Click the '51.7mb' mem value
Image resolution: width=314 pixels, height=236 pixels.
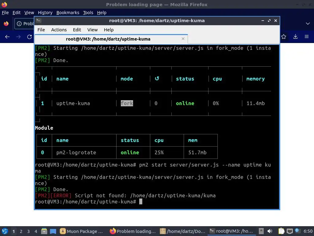197,152
